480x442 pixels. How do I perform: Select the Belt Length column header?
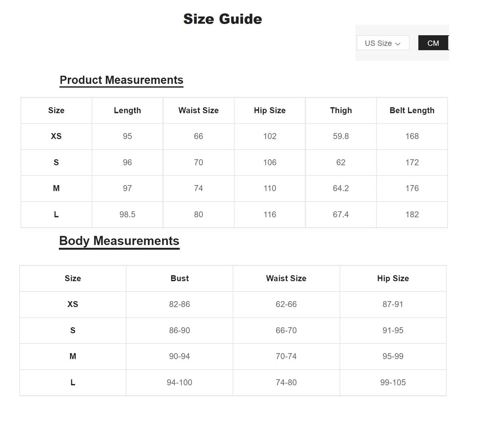412,110
